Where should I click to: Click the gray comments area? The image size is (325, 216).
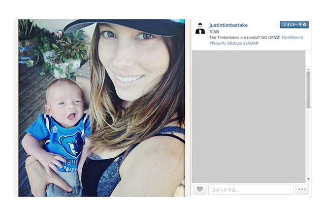[x=248, y=117]
